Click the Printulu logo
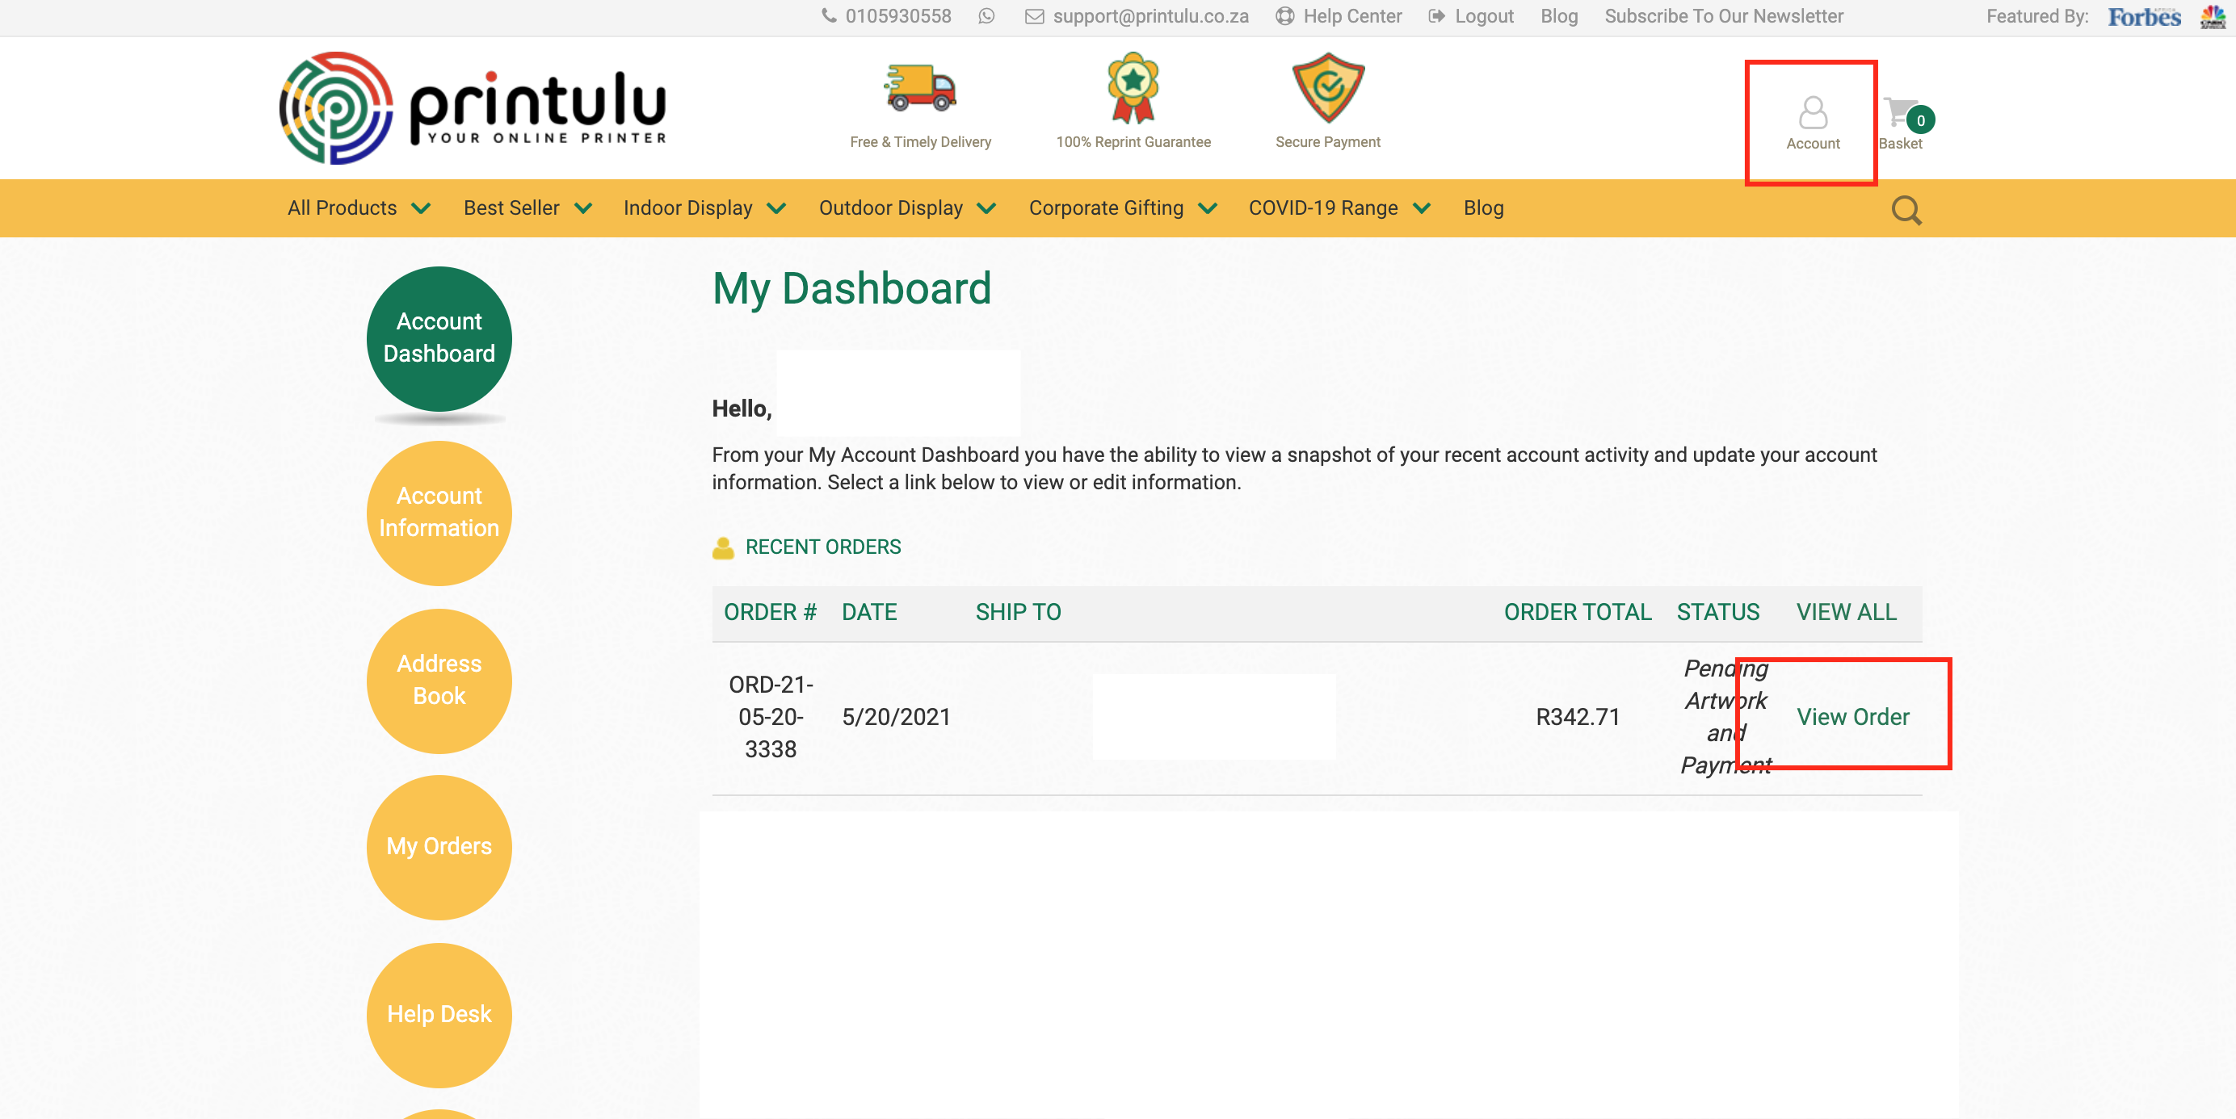 (x=473, y=107)
